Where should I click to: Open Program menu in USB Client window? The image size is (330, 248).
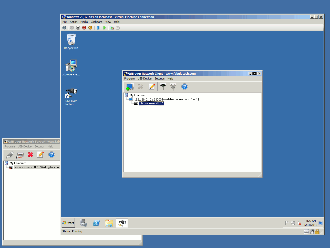click(x=129, y=78)
